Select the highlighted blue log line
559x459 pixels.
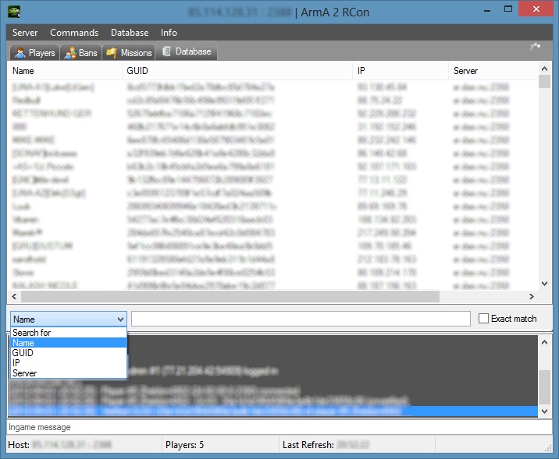[272, 411]
